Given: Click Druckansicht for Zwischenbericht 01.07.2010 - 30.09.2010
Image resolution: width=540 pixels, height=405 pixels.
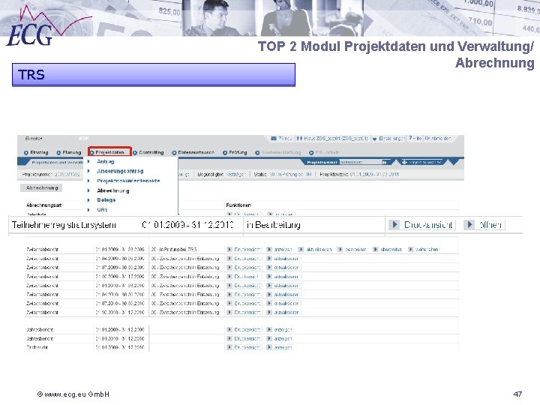Looking at the screenshot, I should point(244,304).
